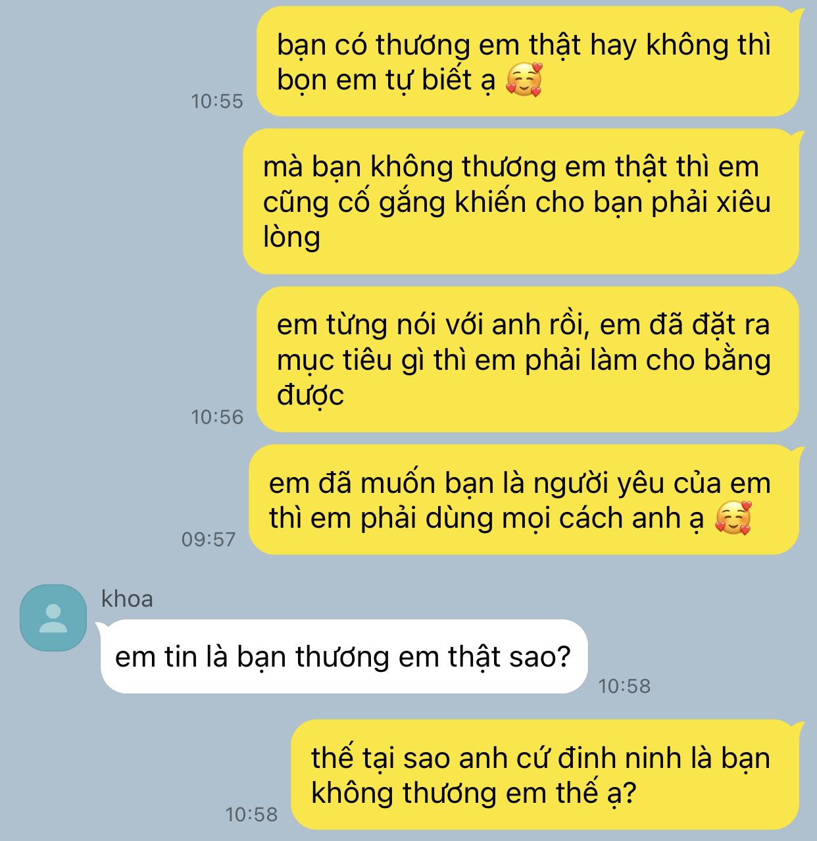Tap the sender name 'khoa'
Image resolution: width=817 pixels, height=841 pixels.
(x=127, y=599)
